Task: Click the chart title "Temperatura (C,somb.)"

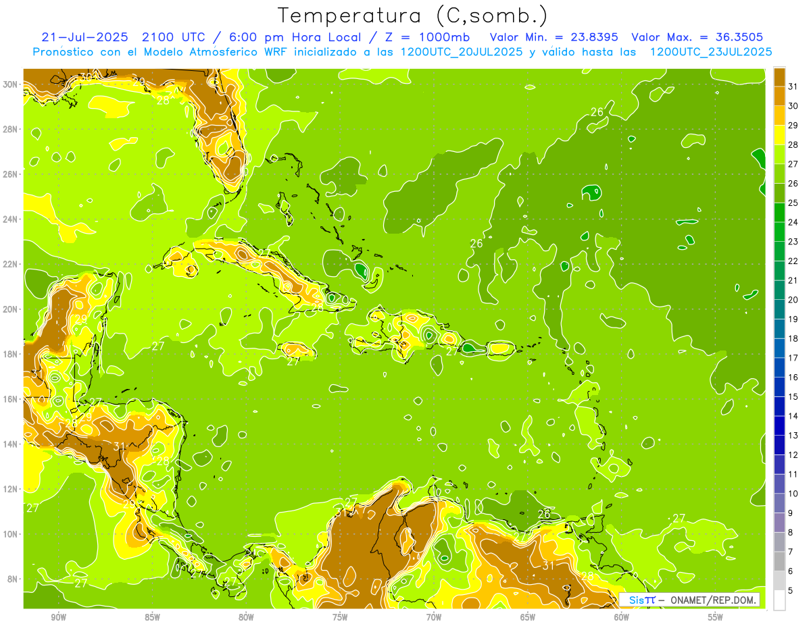Action: pyautogui.click(x=413, y=16)
